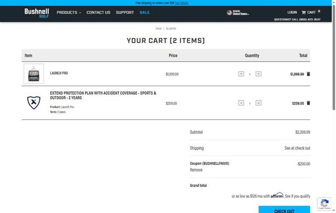
Task: Click the phone number (800) 423-3537
Action: click(x=310, y=19)
